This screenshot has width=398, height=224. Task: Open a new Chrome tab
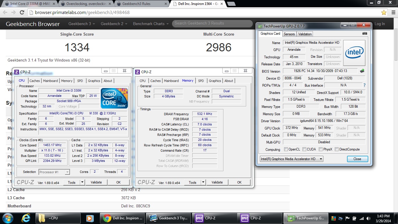[231, 4]
